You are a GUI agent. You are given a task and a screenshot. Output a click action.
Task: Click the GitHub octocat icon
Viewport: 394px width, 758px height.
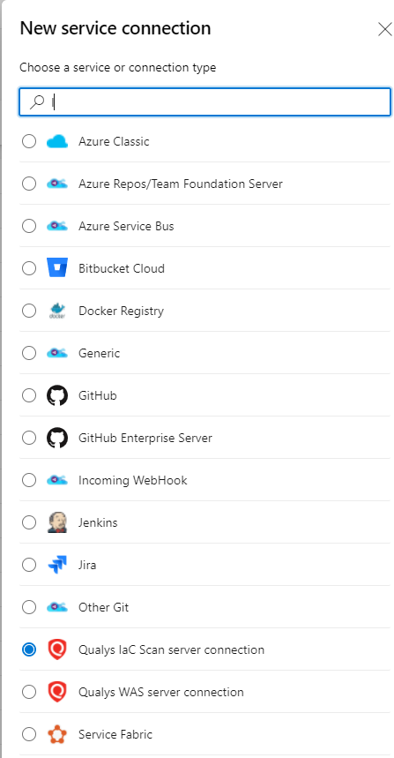tap(57, 395)
